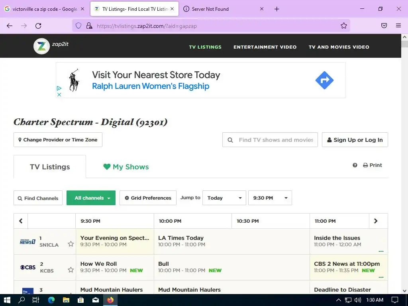This screenshot has height=306, width=408.
Task: Open Entertainment Video nav item
Action: [x=265, y=47]
